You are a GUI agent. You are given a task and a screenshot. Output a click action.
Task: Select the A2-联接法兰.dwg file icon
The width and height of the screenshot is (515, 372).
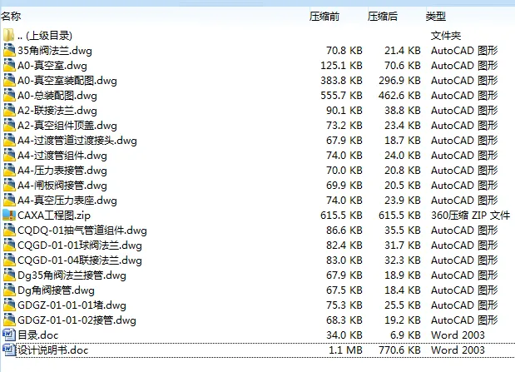(x=9, y=110)
